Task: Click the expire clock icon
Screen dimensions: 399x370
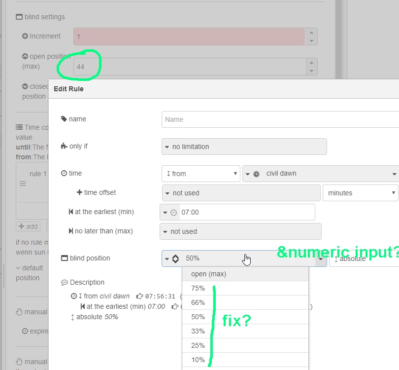Action: click(x=25, y=331)
